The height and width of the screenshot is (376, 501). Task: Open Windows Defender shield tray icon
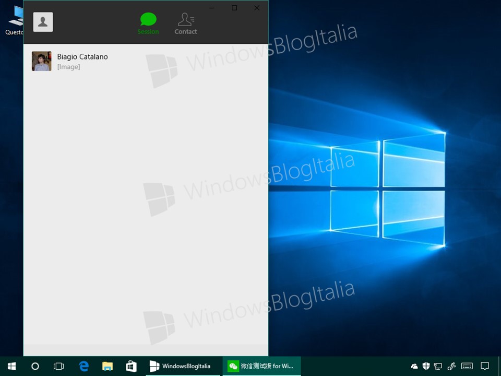coord(426,366)
